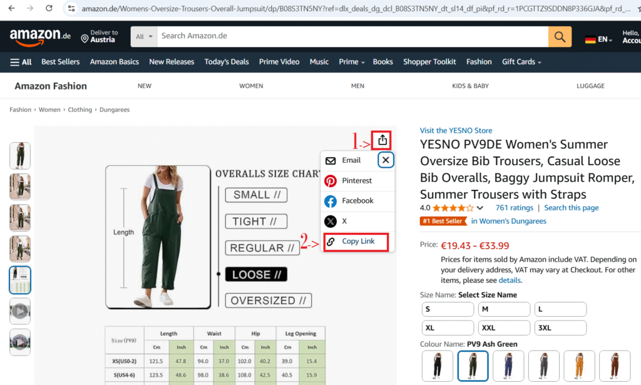Visit the YESNO Store link
The width and height of the screenshot is (641, 385).
pyautogui.click(x=456, y=131)
